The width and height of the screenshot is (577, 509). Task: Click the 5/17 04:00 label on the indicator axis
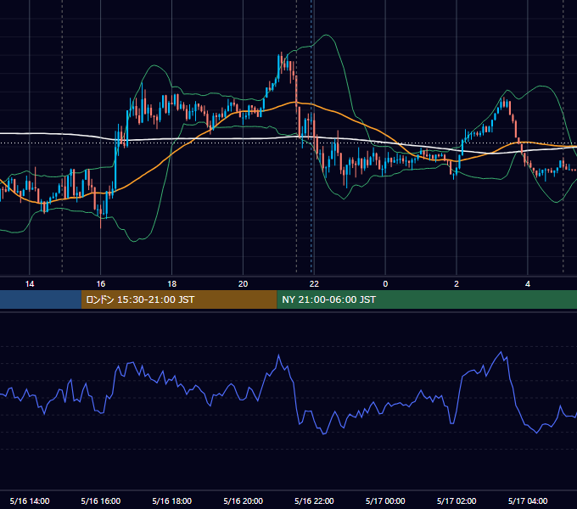pos(528,501)
